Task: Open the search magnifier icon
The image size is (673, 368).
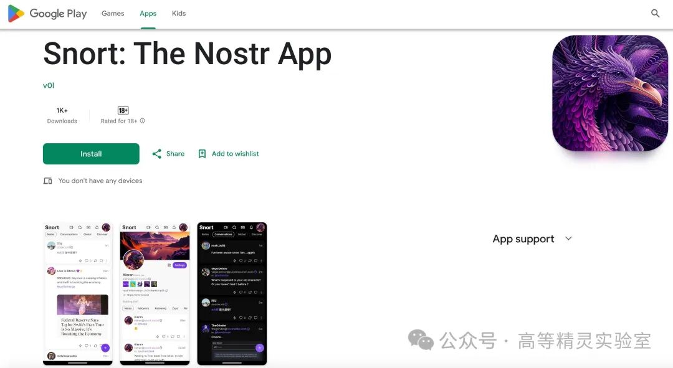Action: pos(655,13)
